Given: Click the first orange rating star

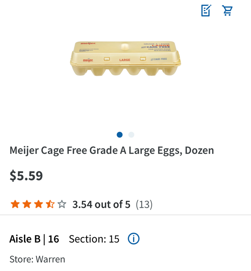Looking at the screenshot, I should point(15,205).
